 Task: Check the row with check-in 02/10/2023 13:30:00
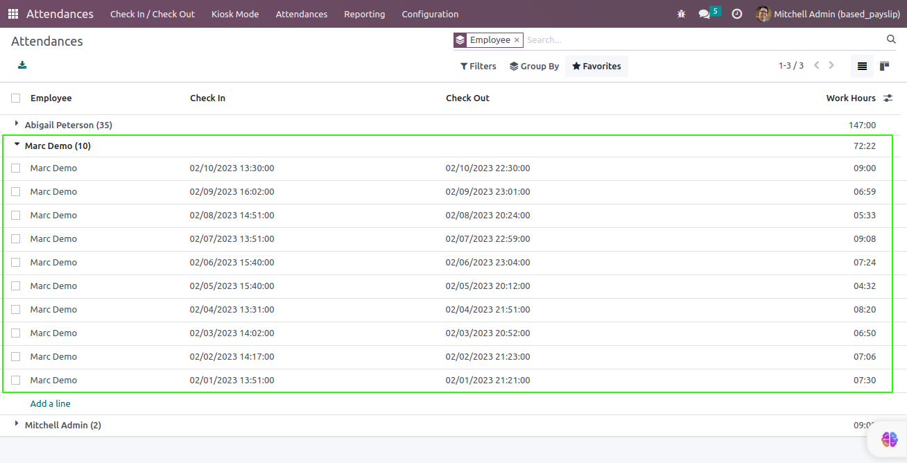click(x=15, y=168)
